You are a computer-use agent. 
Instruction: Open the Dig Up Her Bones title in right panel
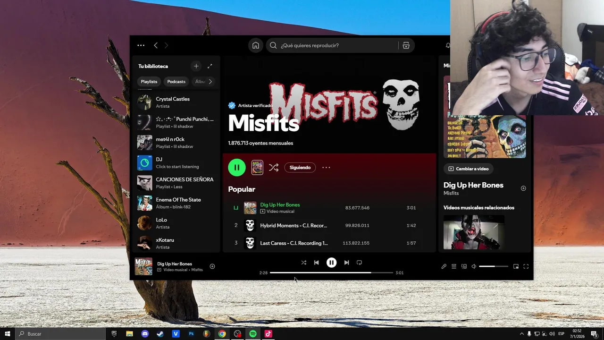click(473, 185)
